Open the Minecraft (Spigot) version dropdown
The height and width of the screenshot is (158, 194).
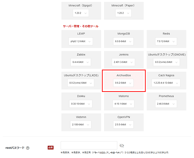81,13
